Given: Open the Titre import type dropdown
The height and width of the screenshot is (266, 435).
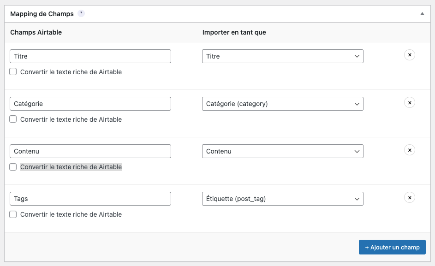Looking at the screenshot, I should pyautogui.click(x=283, y=56).
